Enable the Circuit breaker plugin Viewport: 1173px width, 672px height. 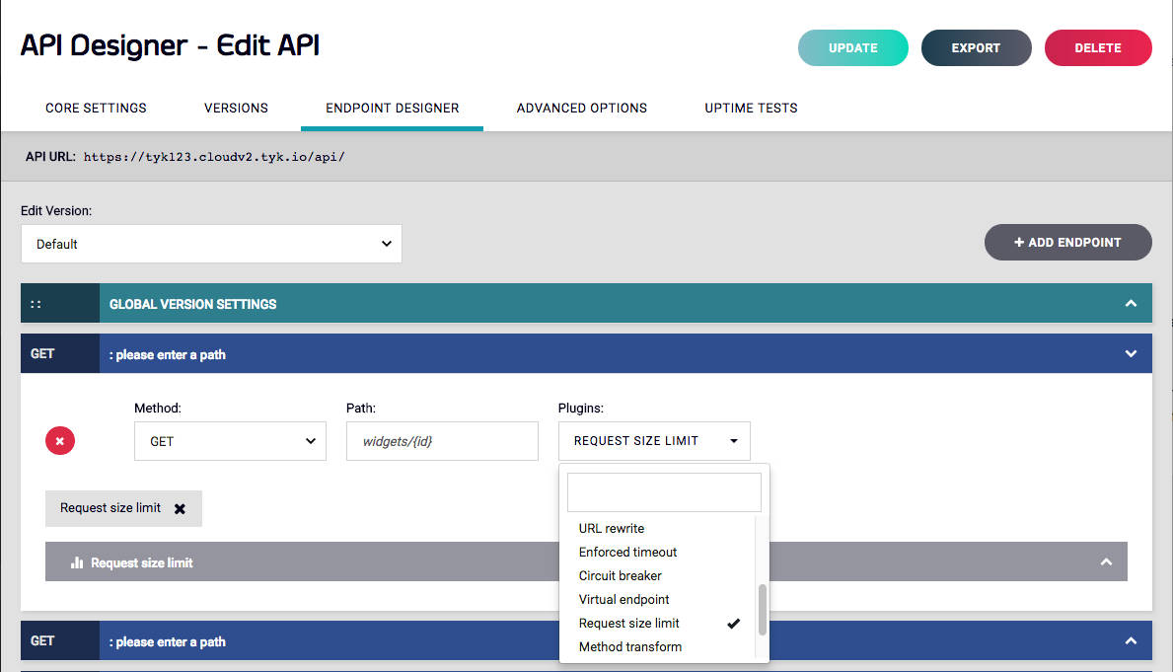pos(620,575)
